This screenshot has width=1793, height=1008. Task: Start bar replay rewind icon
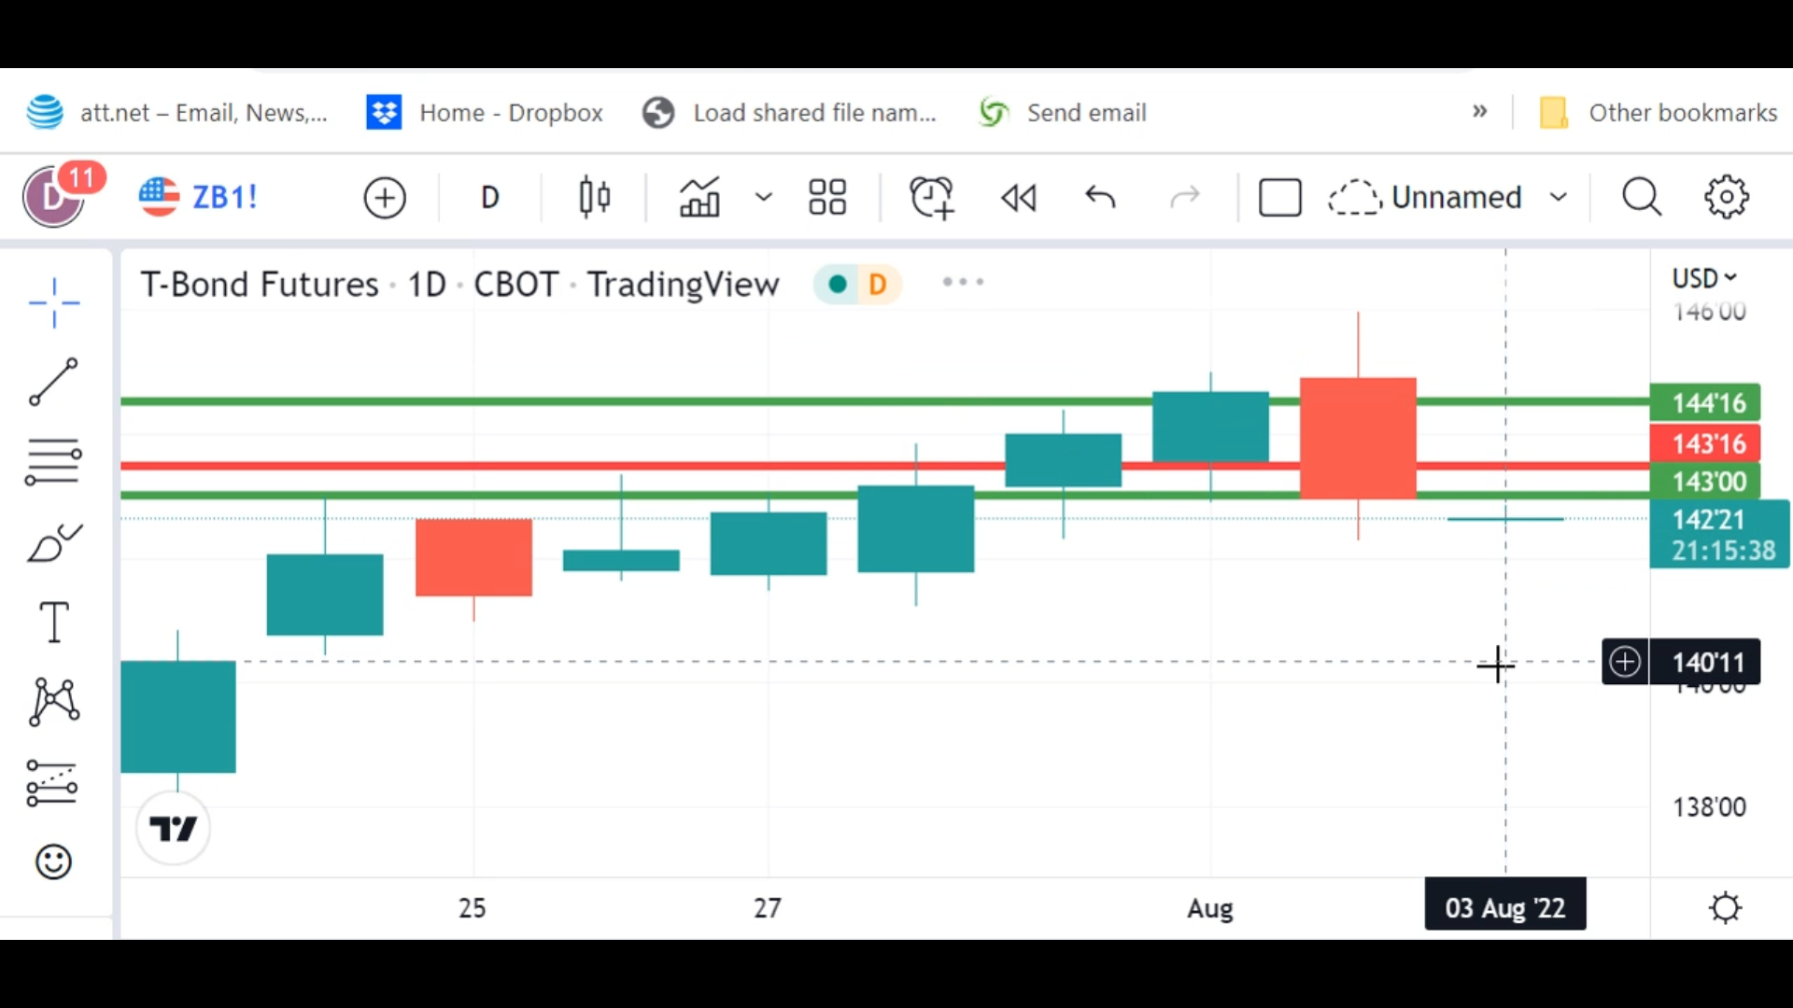point(1018,198)
